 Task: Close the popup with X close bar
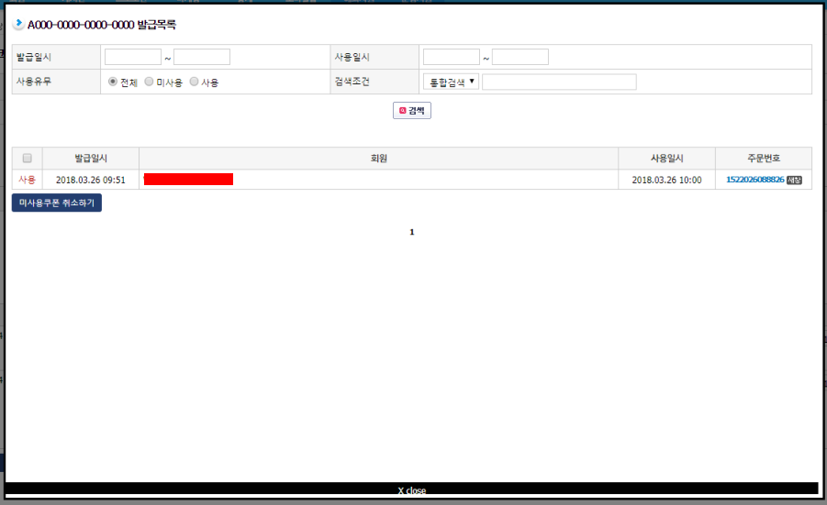412,490
